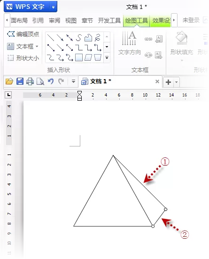Click the Not Logged In (未登录) link
This screenshot has height=259, width=209.
[x=191, y=20]
